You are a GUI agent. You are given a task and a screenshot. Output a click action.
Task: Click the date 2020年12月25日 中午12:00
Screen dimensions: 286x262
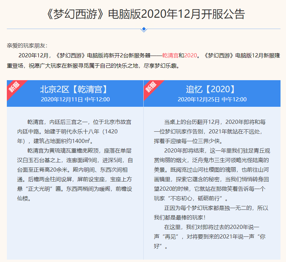[x=212, y=100]
